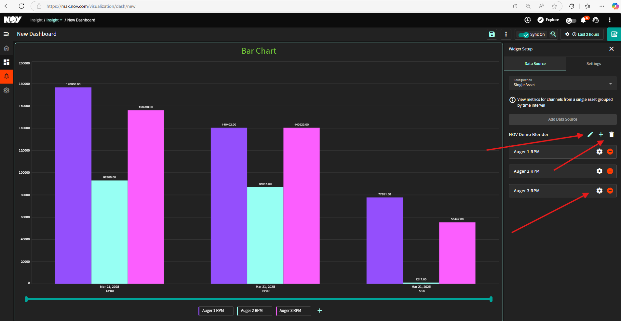Click the left handle of time range slider
This screenshot has height=321, width=621.
[26, 299]
